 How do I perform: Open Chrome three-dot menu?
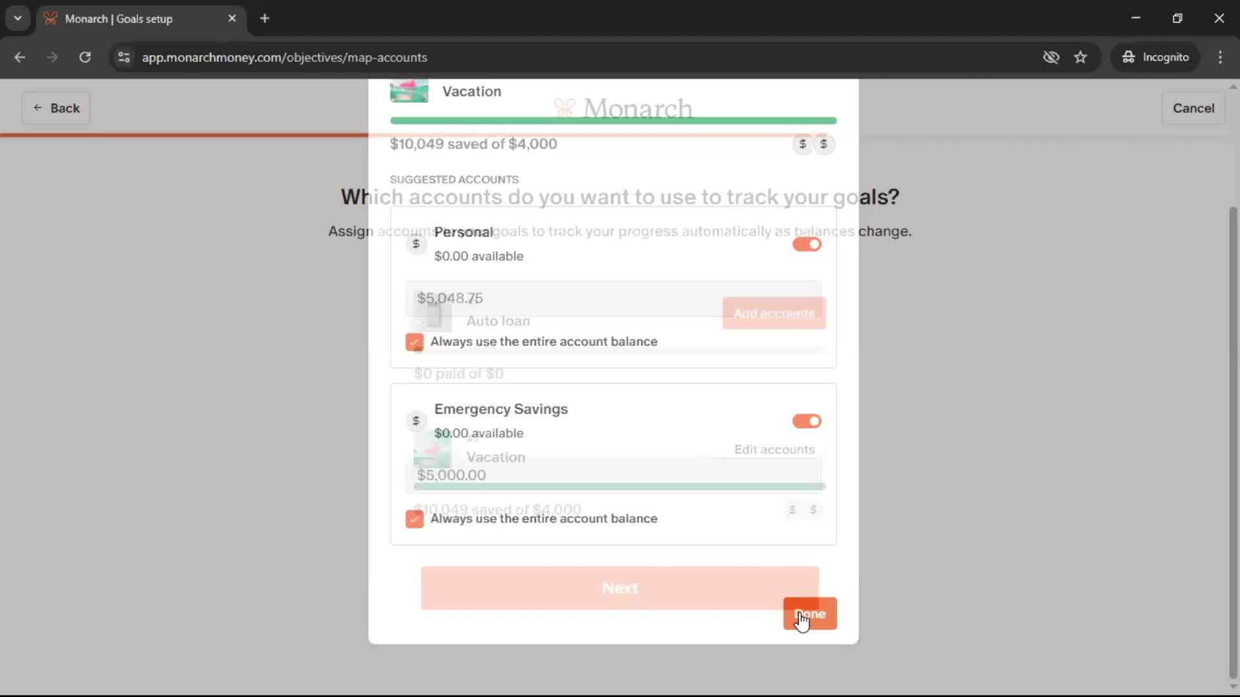point(1220,57)
